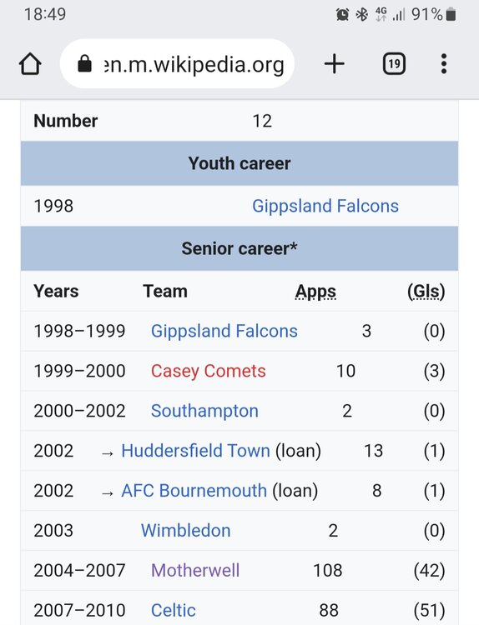Open Gippsland Falcons youth career link

[325, 206]
